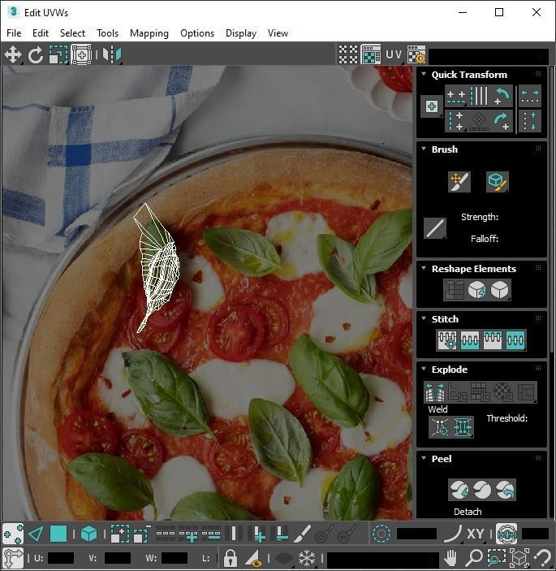Open the brush falloff type flyout
The height and width of the screenshot is (571, 556).
[435, 228]
